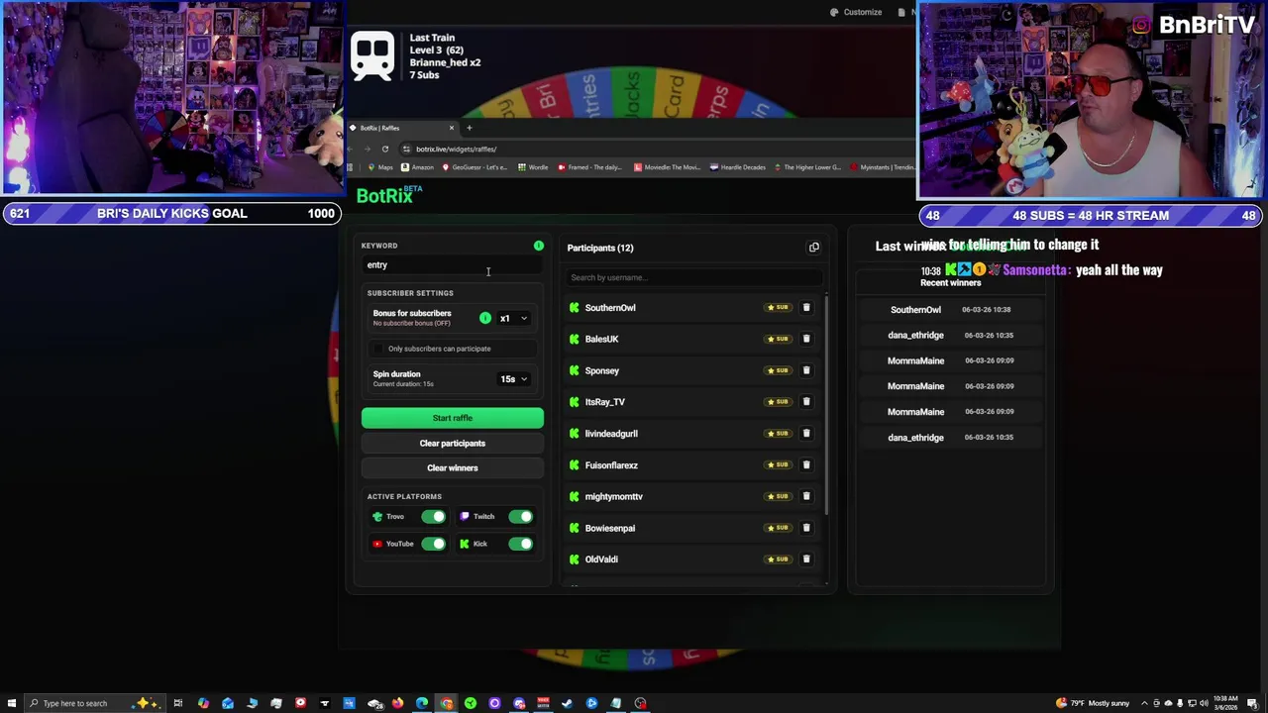Viewport: 1268px width, 713px height.
Task: Toggle the green keyword status indicator
Action: click(x=539, y=246)
